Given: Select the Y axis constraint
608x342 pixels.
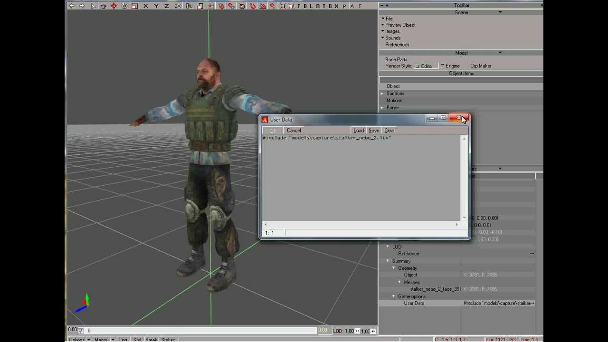Looking at the screenshot, I should (156, 6).
